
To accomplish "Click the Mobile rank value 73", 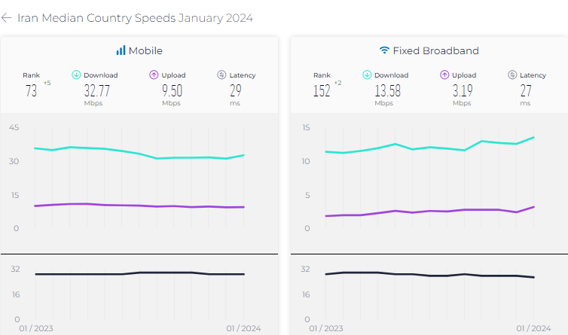I will click(31, 91).
